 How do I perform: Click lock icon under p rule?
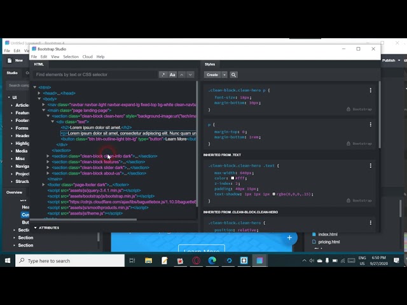tap(348, 144)
